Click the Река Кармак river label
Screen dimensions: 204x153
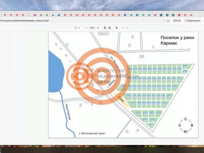[68, 112]
